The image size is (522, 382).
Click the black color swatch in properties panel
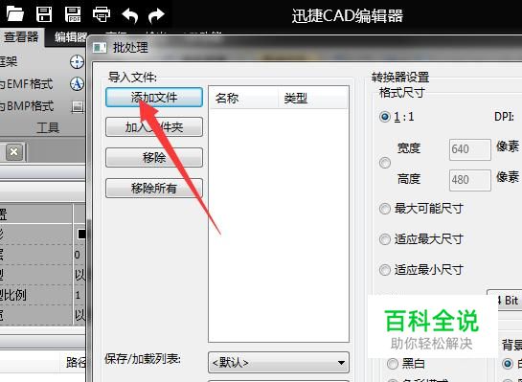tap(81, 234)
